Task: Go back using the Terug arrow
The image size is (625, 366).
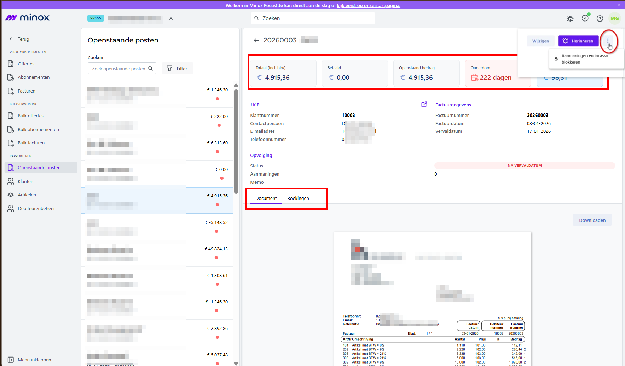Action: pyautogui.click(x=11, y=39)
